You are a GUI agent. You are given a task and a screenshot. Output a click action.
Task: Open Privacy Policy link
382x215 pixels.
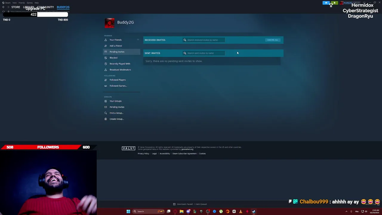143,153
